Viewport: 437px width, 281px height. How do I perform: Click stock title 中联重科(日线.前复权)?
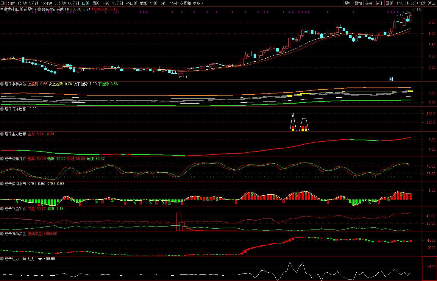pos(18,9)
